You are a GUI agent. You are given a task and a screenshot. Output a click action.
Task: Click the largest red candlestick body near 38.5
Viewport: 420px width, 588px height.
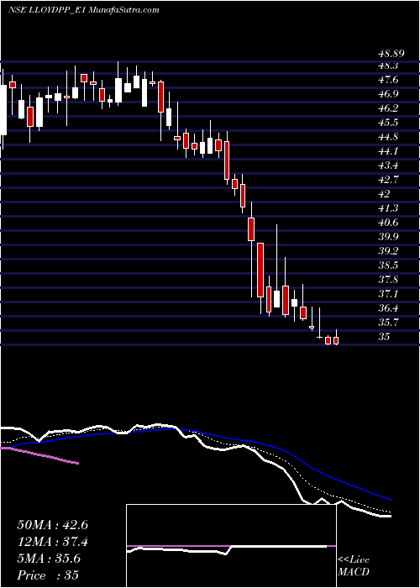pos(260,270)
